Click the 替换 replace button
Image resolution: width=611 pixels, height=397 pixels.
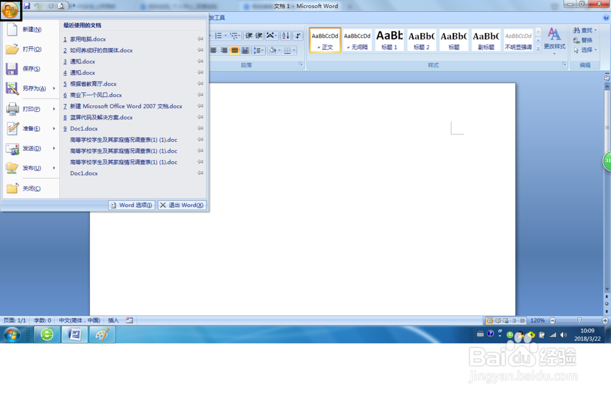point(583,40)
